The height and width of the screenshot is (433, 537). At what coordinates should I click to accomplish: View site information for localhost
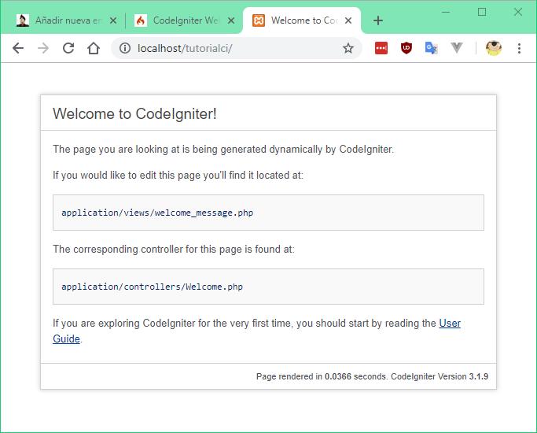click(x=125, y=48)
